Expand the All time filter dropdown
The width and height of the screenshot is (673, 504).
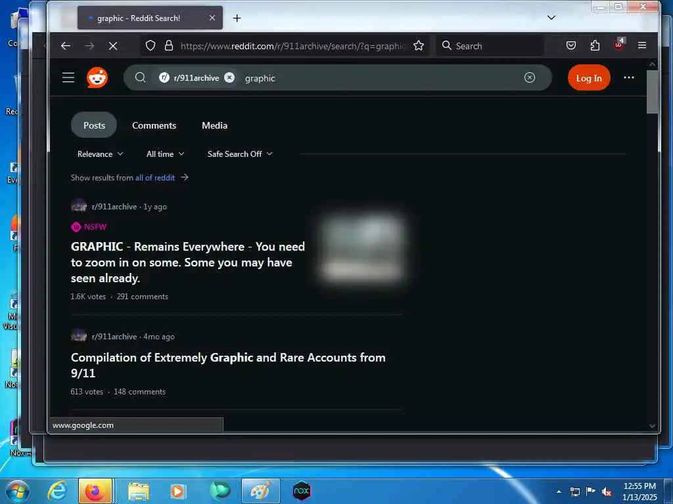[x=165, y=154]
